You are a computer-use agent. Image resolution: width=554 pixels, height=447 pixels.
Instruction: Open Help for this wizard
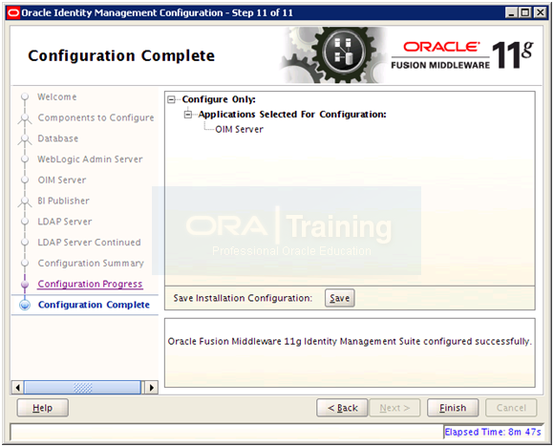(x=42, y=408)
